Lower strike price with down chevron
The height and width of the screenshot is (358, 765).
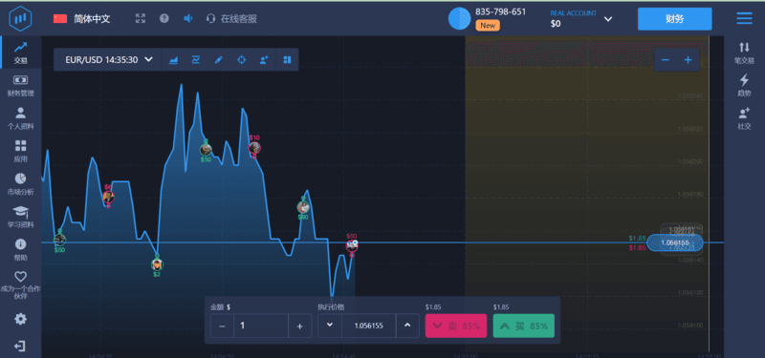click(330, 326)
